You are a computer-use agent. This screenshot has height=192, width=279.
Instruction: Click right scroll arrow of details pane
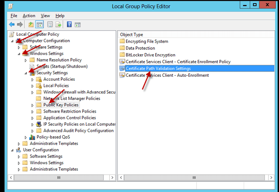pyautogui.click(x=271, y=178)
